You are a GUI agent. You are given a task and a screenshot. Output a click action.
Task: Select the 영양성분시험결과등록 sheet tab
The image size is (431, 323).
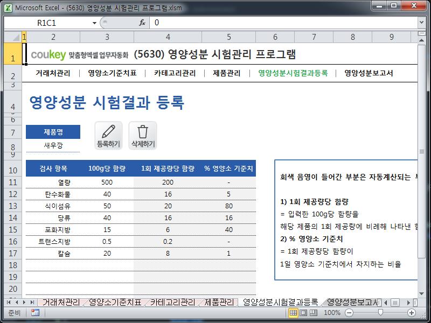pyautogui.click(x=280, y=303)
